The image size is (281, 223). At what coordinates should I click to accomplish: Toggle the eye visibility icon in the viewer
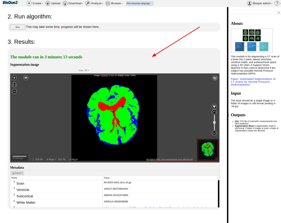[26, 78]
